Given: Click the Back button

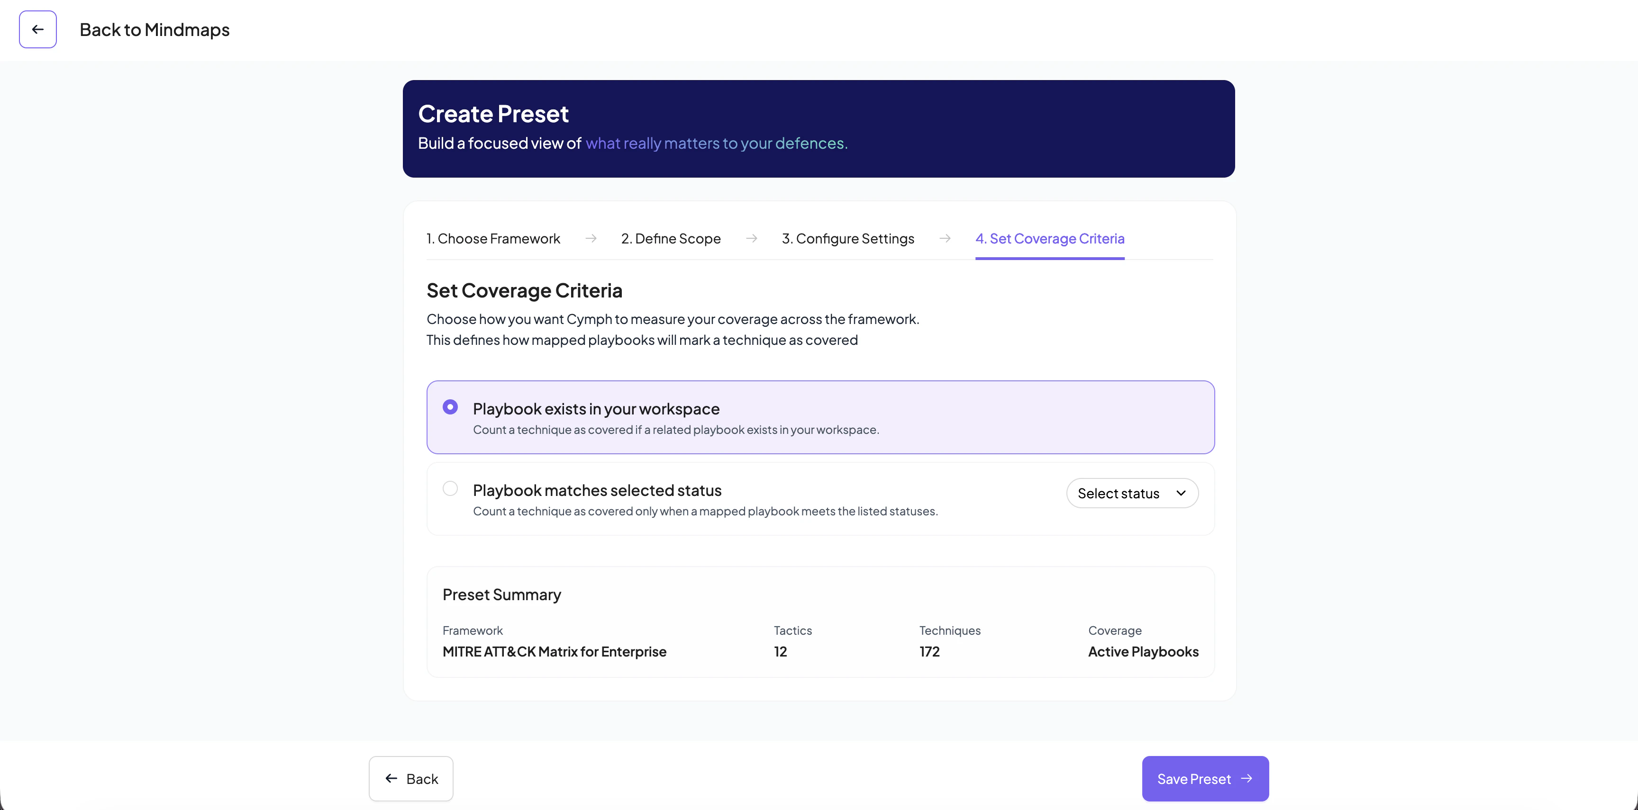Looking at the screenshot, I should [x=411, y=778].
